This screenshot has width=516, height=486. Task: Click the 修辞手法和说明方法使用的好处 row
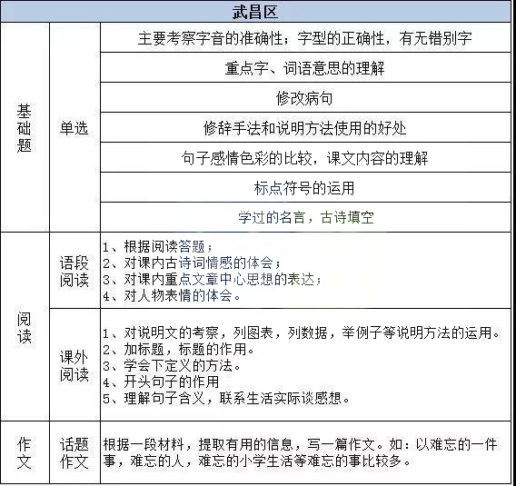click(x=305, y=128)
